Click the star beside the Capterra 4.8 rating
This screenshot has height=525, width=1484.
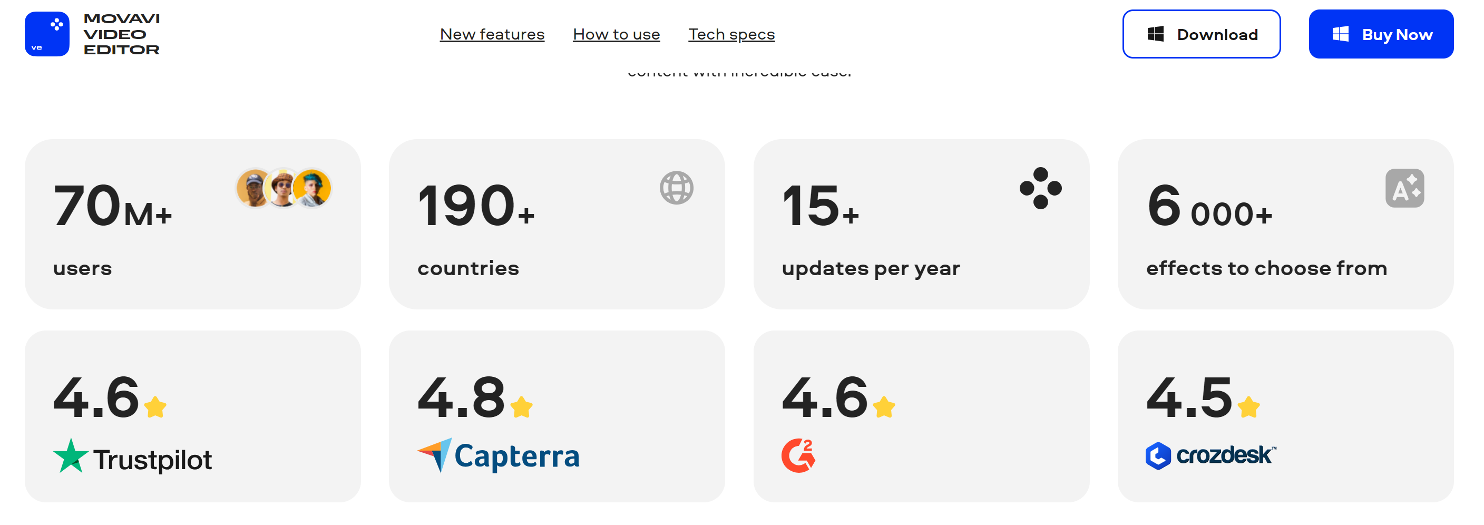(521, 407)
